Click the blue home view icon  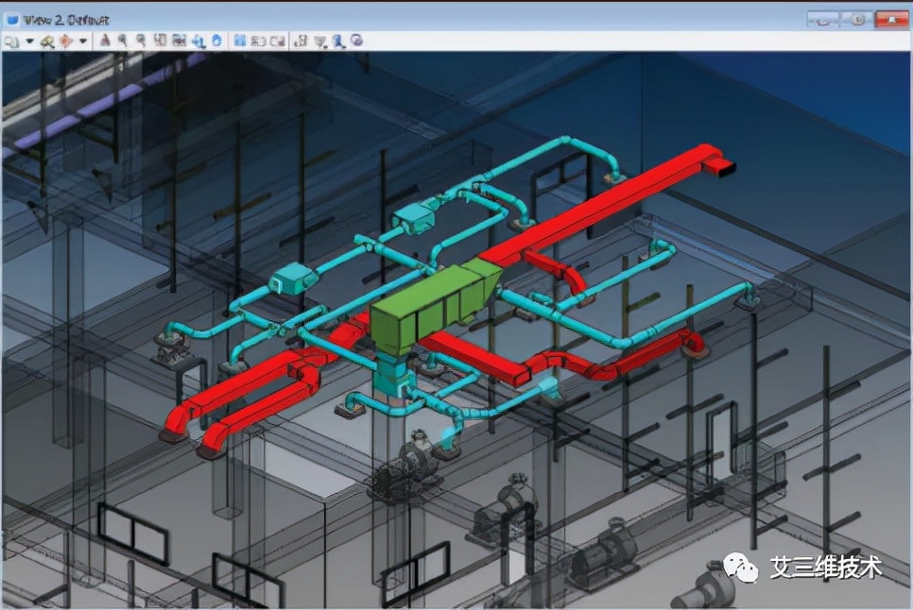[216, 40]
